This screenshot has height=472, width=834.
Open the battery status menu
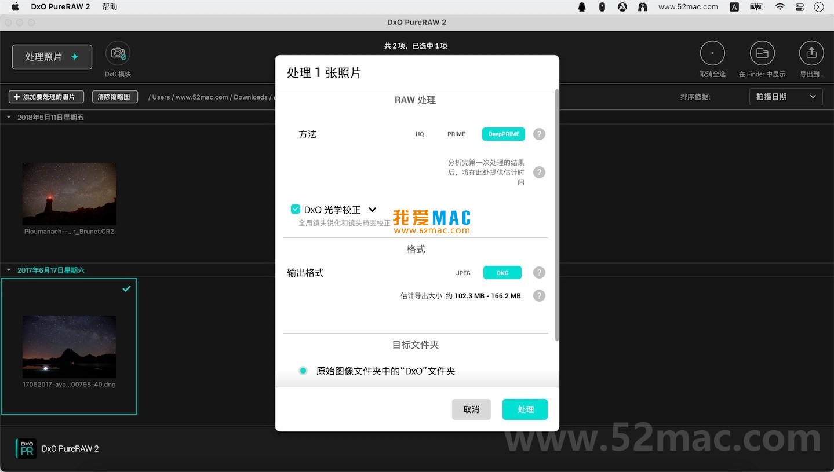757,7
